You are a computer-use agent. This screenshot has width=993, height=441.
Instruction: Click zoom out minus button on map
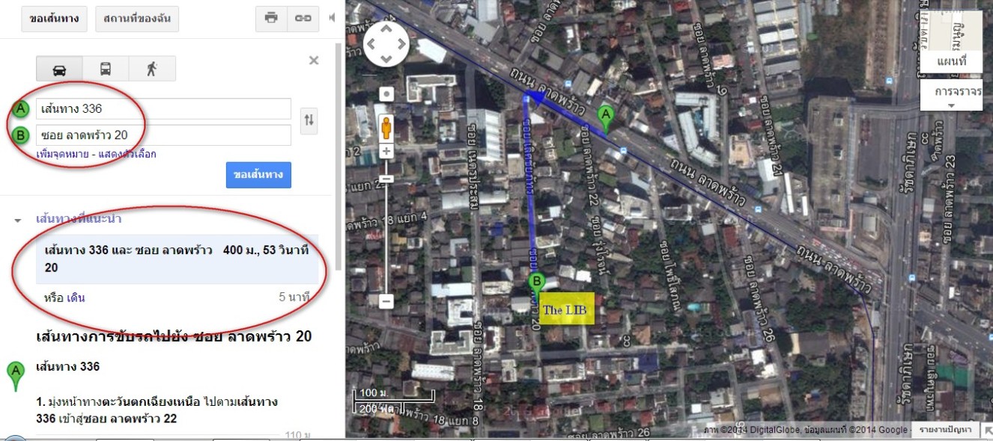click(x=386, y=302)
